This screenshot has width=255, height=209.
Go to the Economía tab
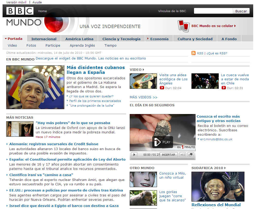point(159,39)
